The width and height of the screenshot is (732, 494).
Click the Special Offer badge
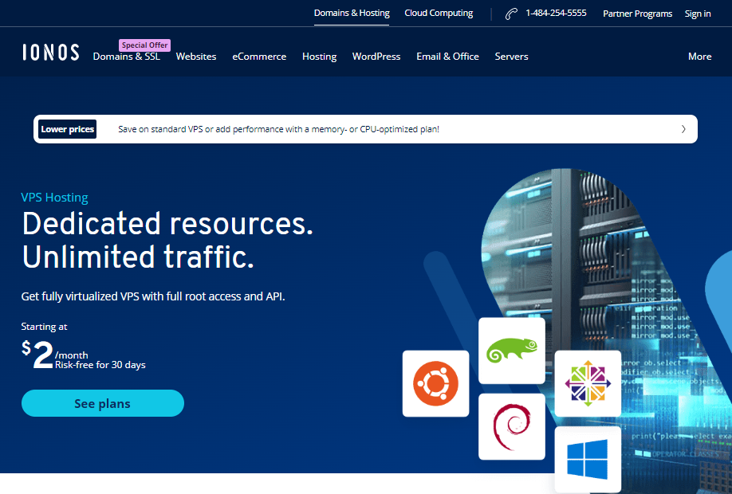pyautogui.click(x=144, y=45)
